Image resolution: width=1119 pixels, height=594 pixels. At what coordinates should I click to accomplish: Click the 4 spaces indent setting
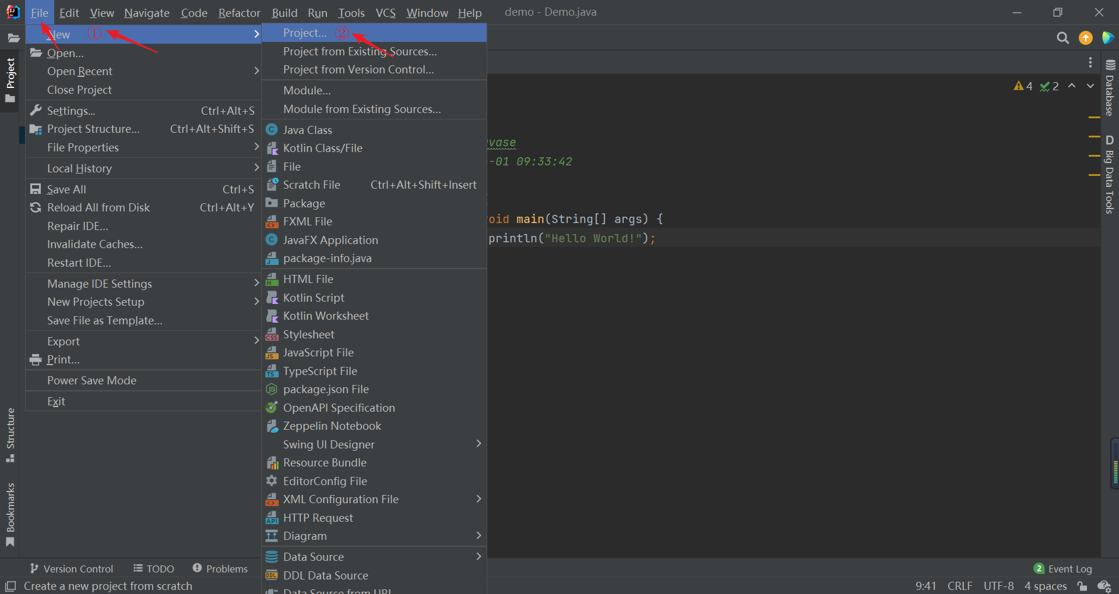[1046, 586]
